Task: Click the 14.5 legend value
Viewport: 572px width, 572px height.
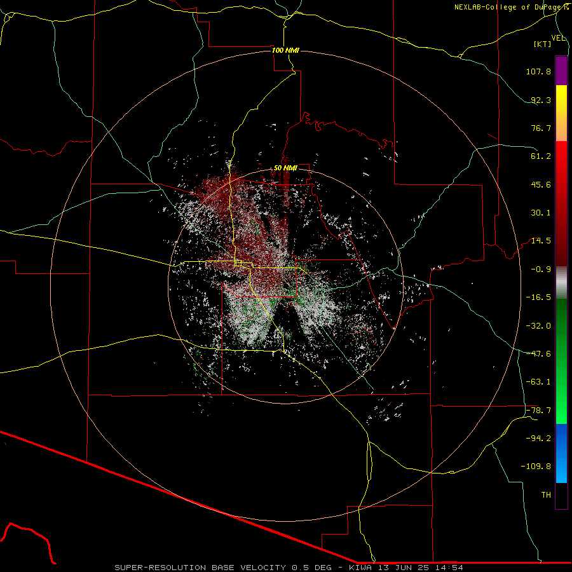Action: click(x=541, y=241)
